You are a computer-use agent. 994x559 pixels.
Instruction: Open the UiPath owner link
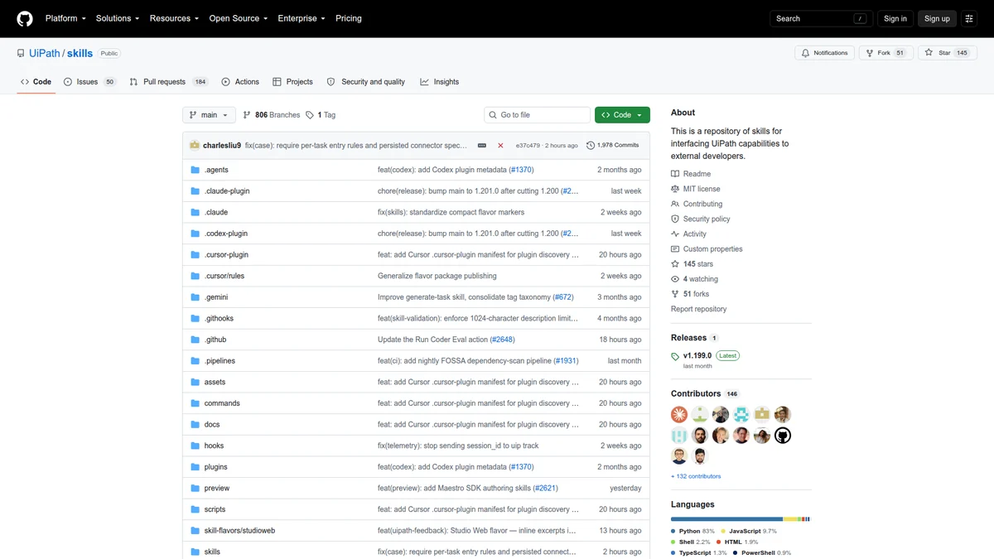pos(45,53)
